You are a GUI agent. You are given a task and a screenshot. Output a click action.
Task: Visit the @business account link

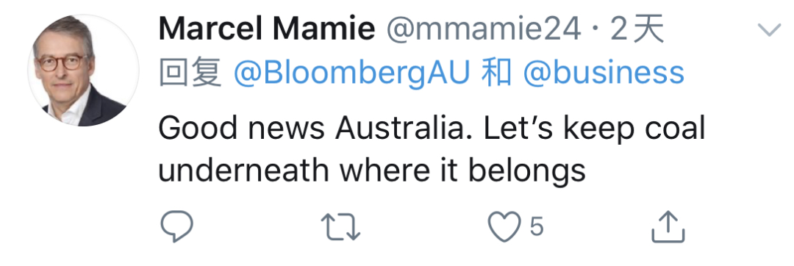pyautogui.click(x=604, y=73)
